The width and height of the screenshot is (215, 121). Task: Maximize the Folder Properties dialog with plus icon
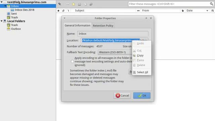pos(146,18)
